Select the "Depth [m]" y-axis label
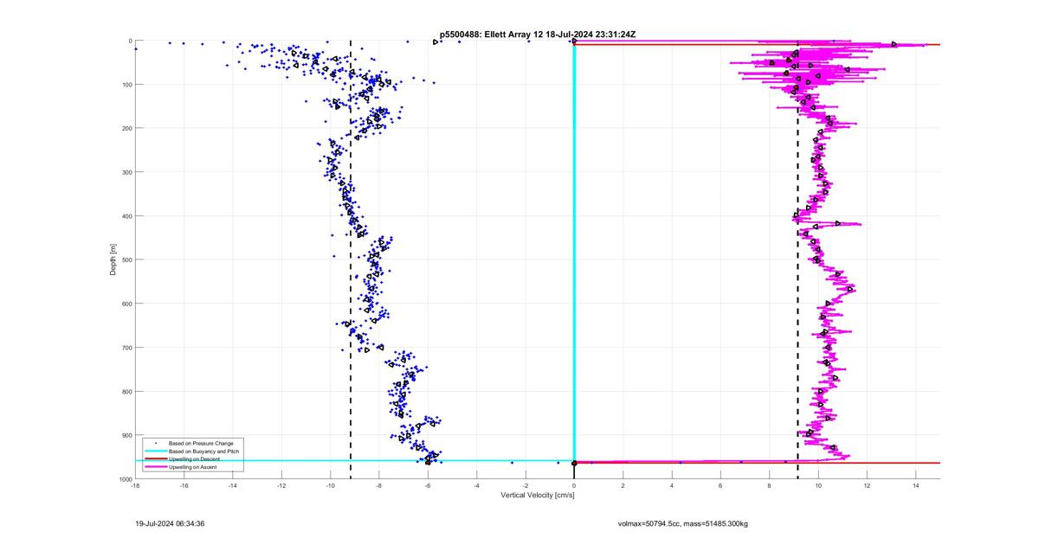The height and width of the screenshot is (538, 1039). coord(113,259)
